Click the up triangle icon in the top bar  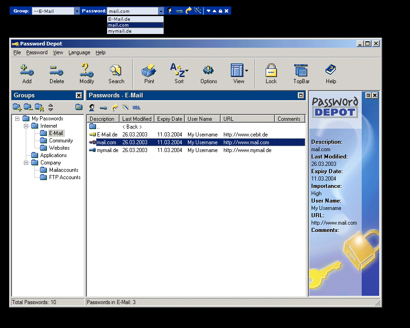(214, 11)
